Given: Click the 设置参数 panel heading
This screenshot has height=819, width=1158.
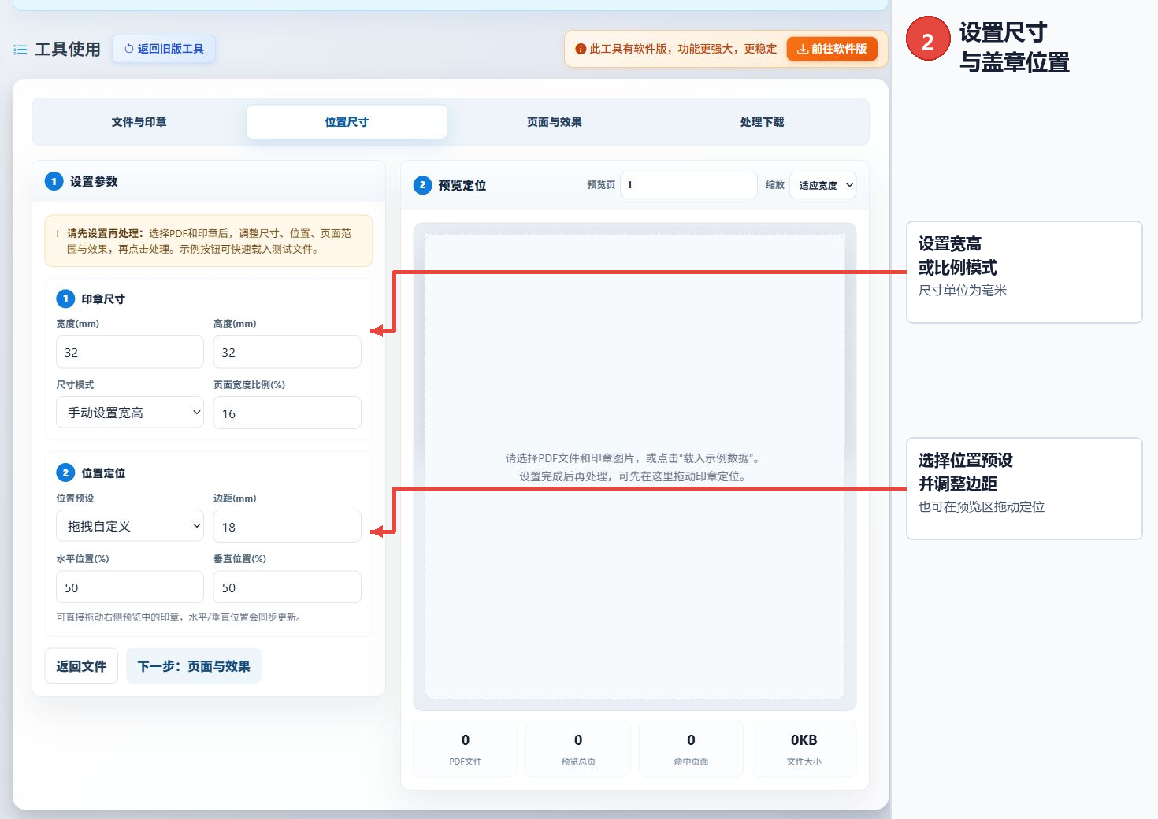Looking at the screenshot, I should (94, 182).
